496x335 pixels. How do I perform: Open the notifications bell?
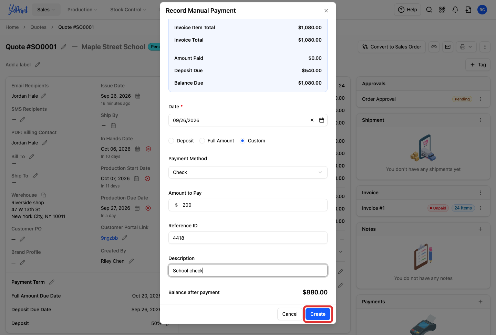click(455, 10)
